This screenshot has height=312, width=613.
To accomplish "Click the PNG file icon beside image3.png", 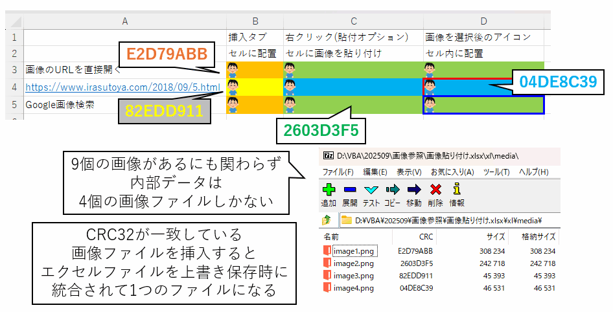I will coord(327,275).
